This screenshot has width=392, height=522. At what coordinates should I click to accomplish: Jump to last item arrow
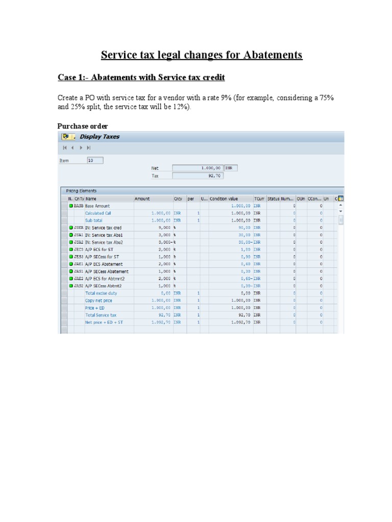(88, 148)
